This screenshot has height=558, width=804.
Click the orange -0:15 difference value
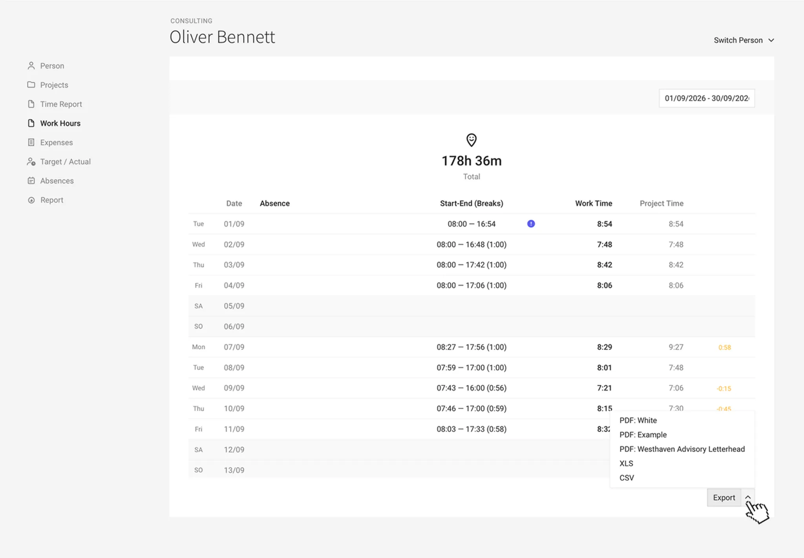tap(724, 388)
